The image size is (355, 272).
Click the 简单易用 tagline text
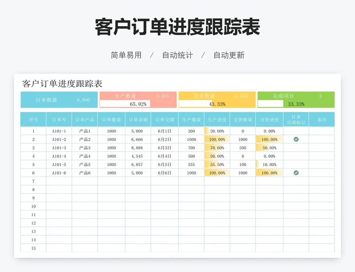126,55
